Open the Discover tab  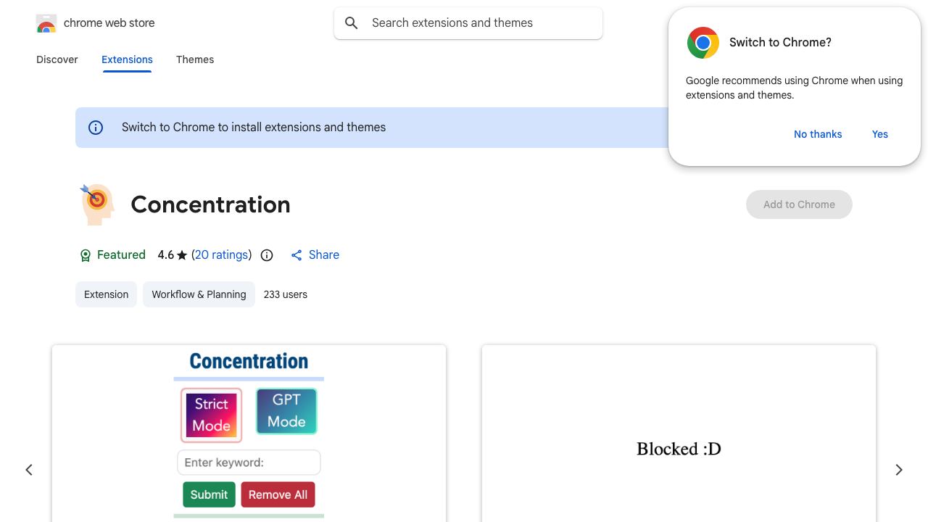pyautogui.click(x=57, y=59)
